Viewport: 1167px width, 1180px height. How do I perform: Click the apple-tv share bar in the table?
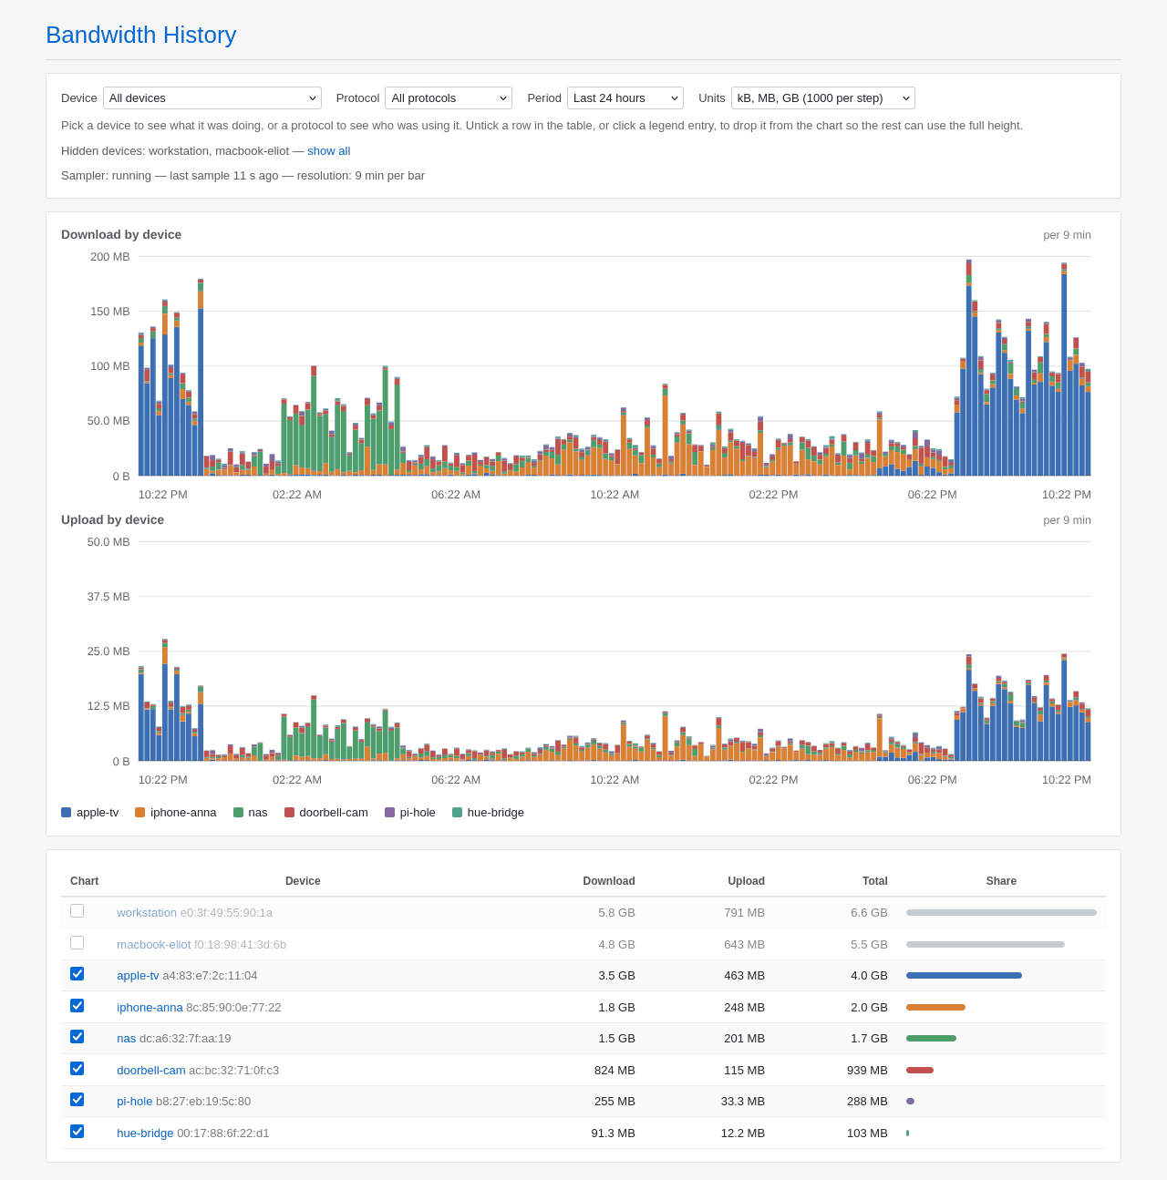click(964, 976)
